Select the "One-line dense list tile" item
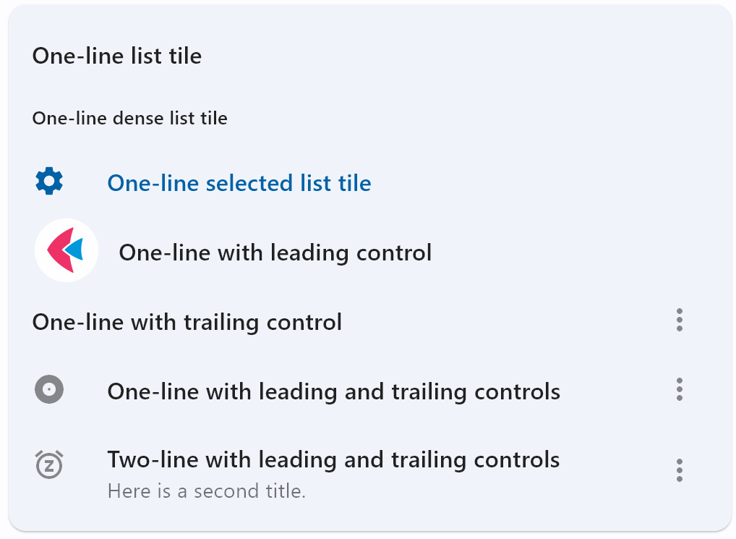The image size is (736, 539). (129, 119)
